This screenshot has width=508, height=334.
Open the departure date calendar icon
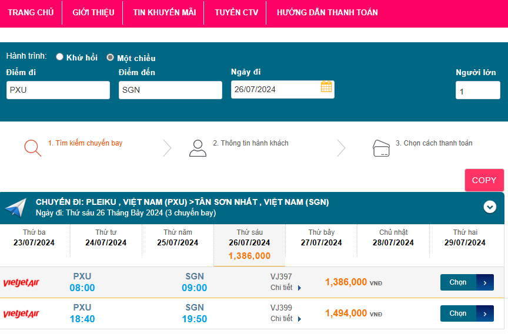(326, 87)
